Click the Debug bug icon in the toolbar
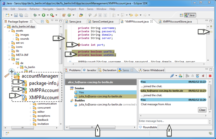 pos(35,15)
